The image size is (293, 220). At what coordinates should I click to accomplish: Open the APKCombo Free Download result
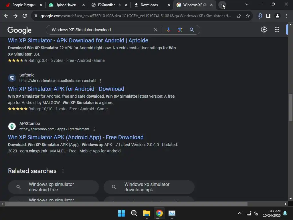[76, 137]
